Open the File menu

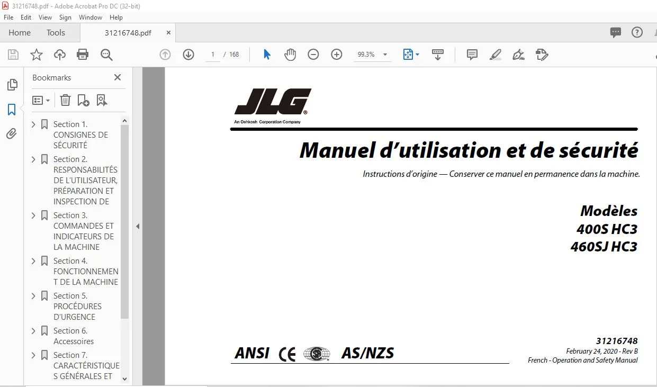pos(8,17)
